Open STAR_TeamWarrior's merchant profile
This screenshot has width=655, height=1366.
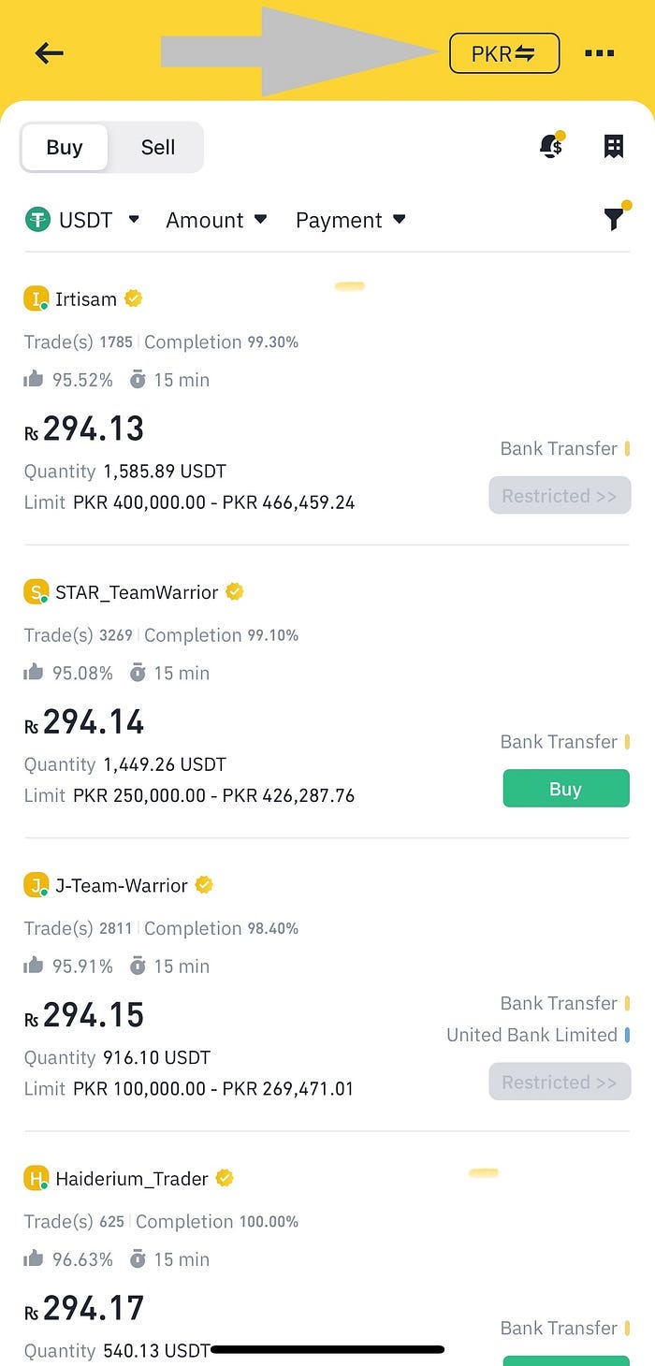coord(134,591)
